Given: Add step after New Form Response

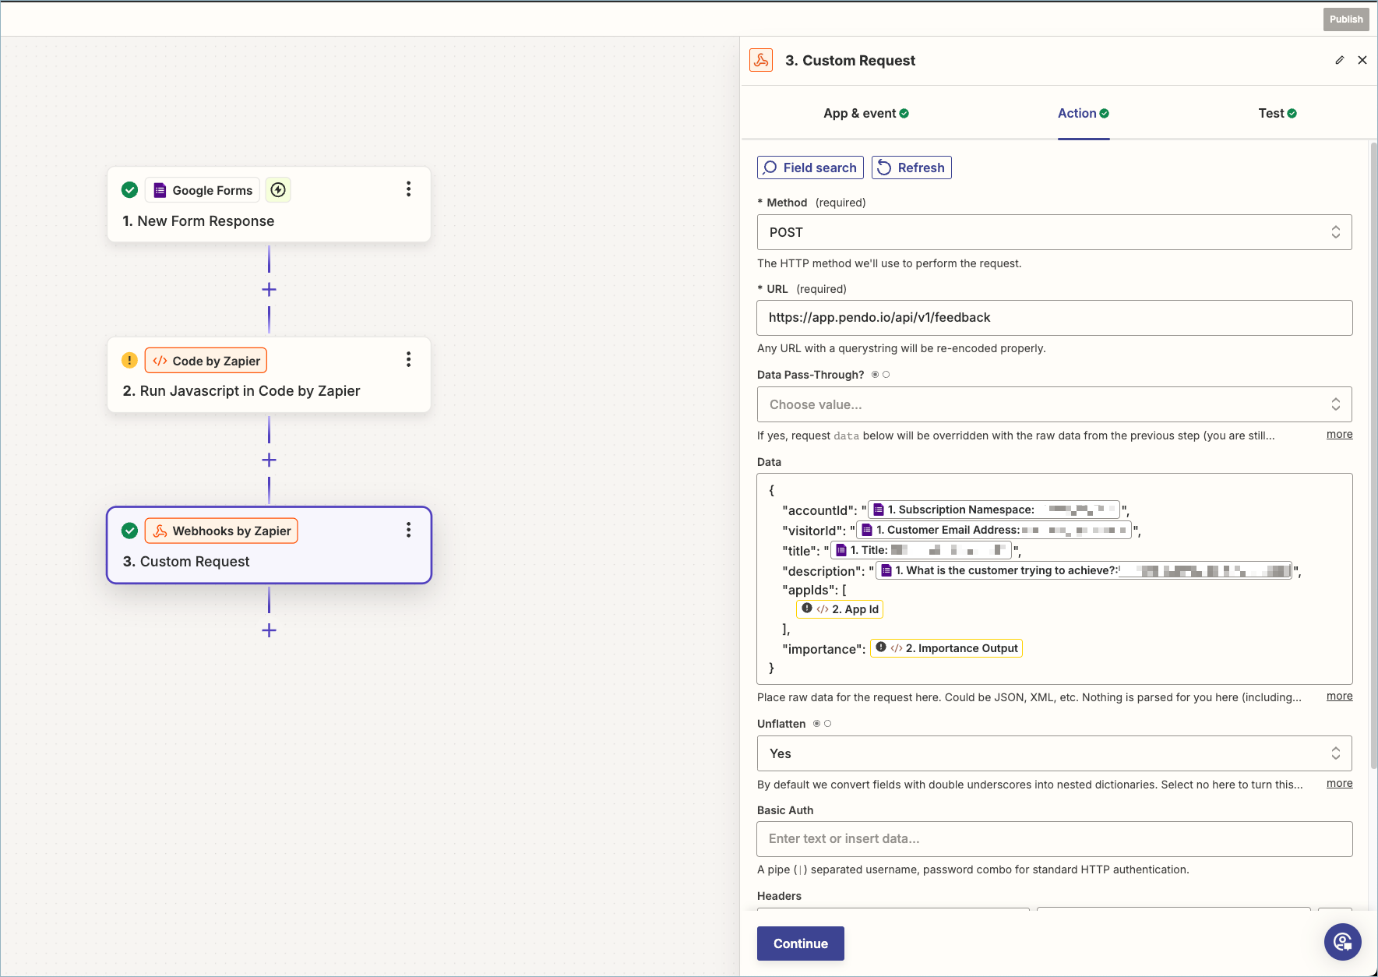Looking at the screenshot, I should click(x=269, y=290).
